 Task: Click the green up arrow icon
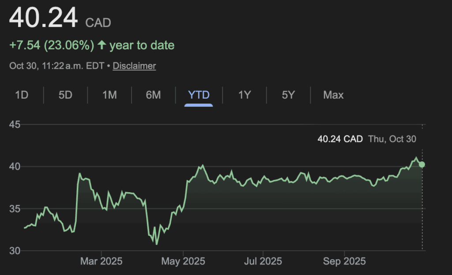[x=102, y=45]
